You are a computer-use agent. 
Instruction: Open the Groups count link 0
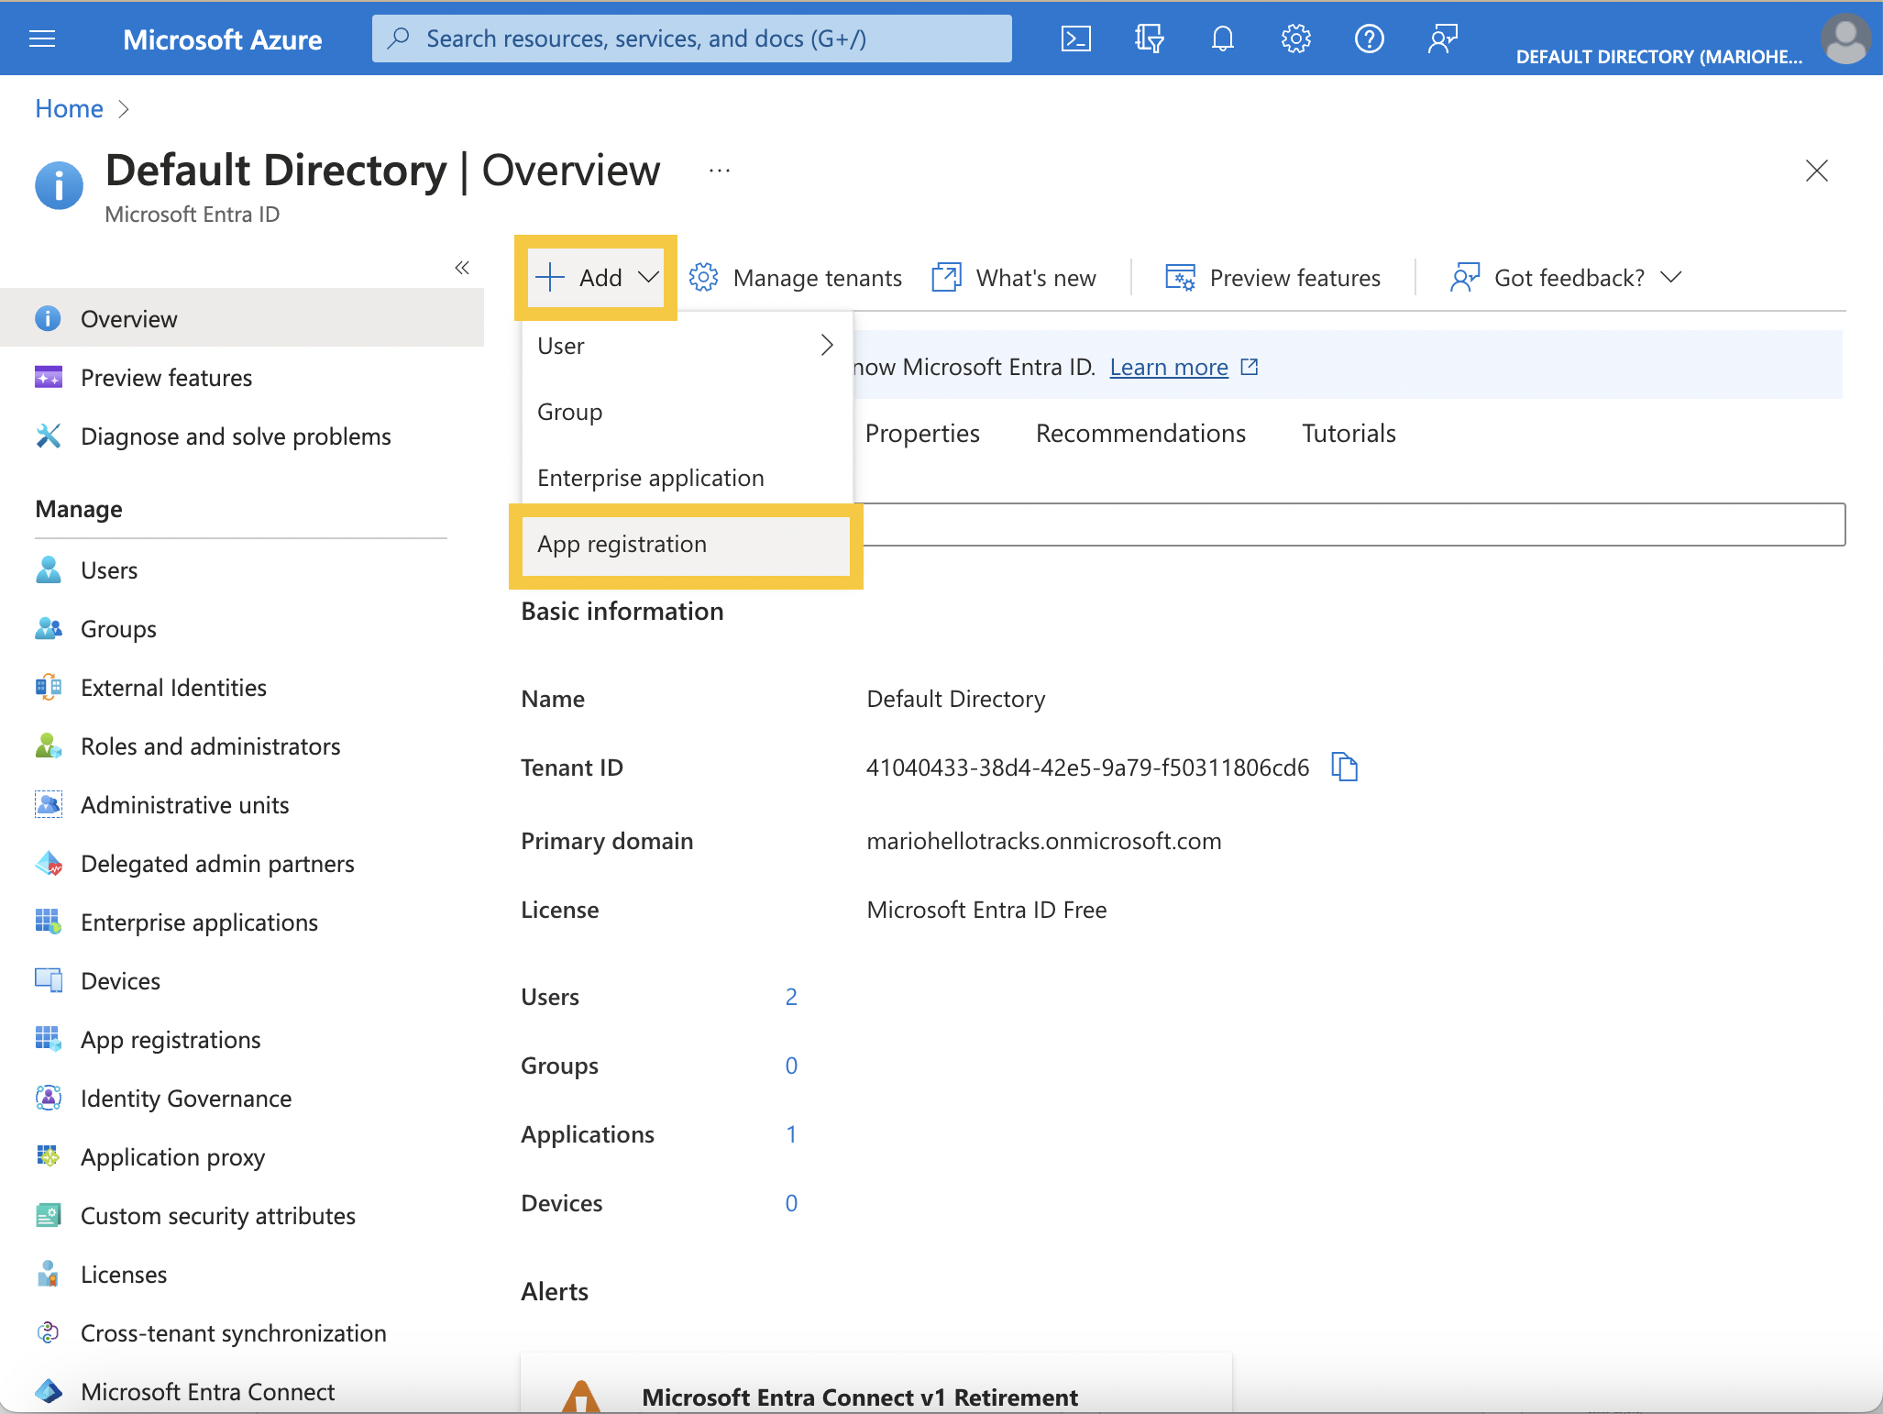791,1066
